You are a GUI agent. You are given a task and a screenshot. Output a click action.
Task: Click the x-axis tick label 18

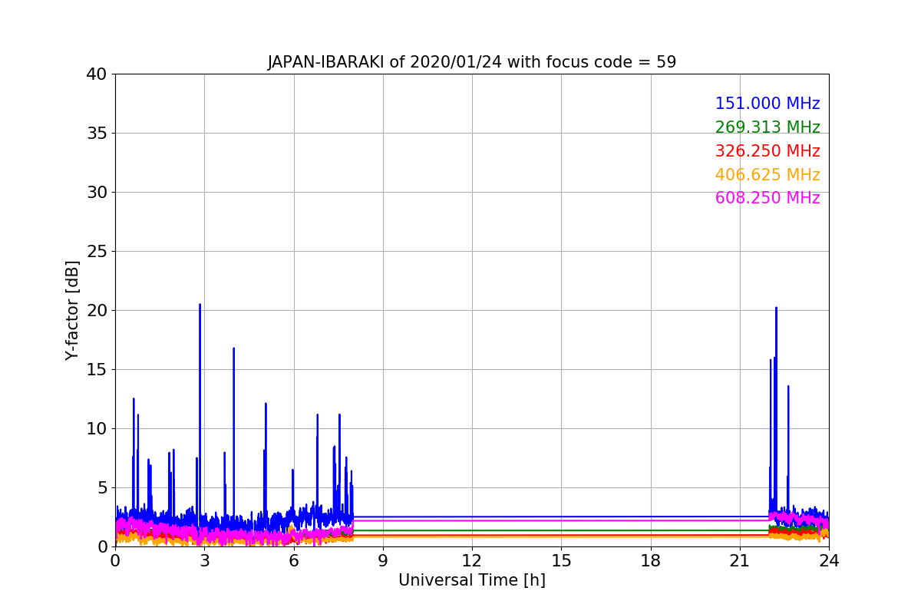tap(651, 561)
